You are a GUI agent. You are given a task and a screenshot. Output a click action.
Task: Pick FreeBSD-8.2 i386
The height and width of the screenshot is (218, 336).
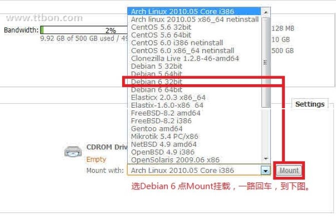pos(195,121)
